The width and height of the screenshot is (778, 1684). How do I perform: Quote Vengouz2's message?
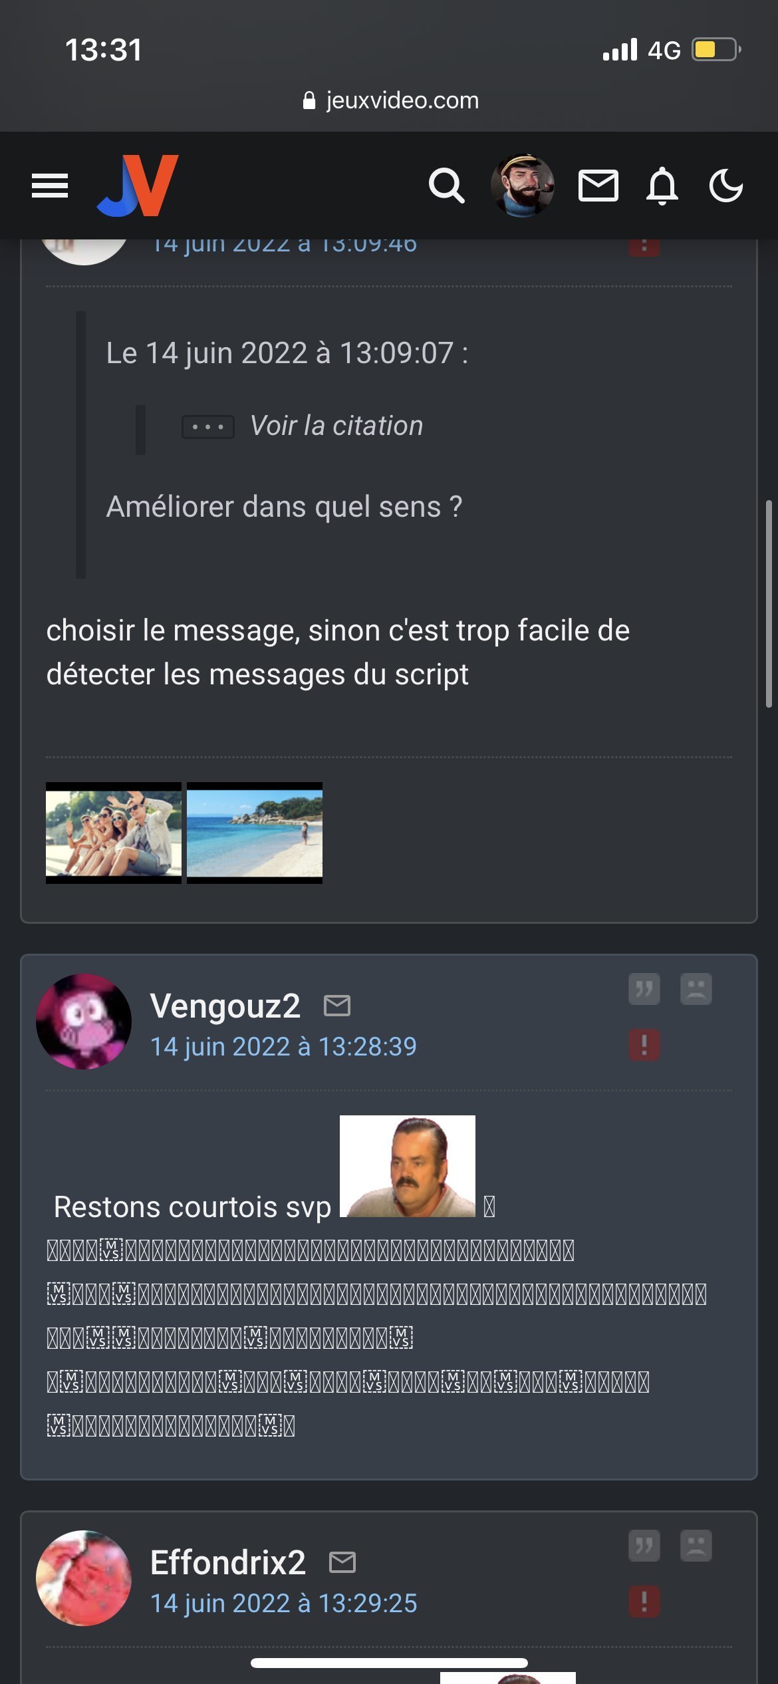pyautogui.click(x=644, y=989)
